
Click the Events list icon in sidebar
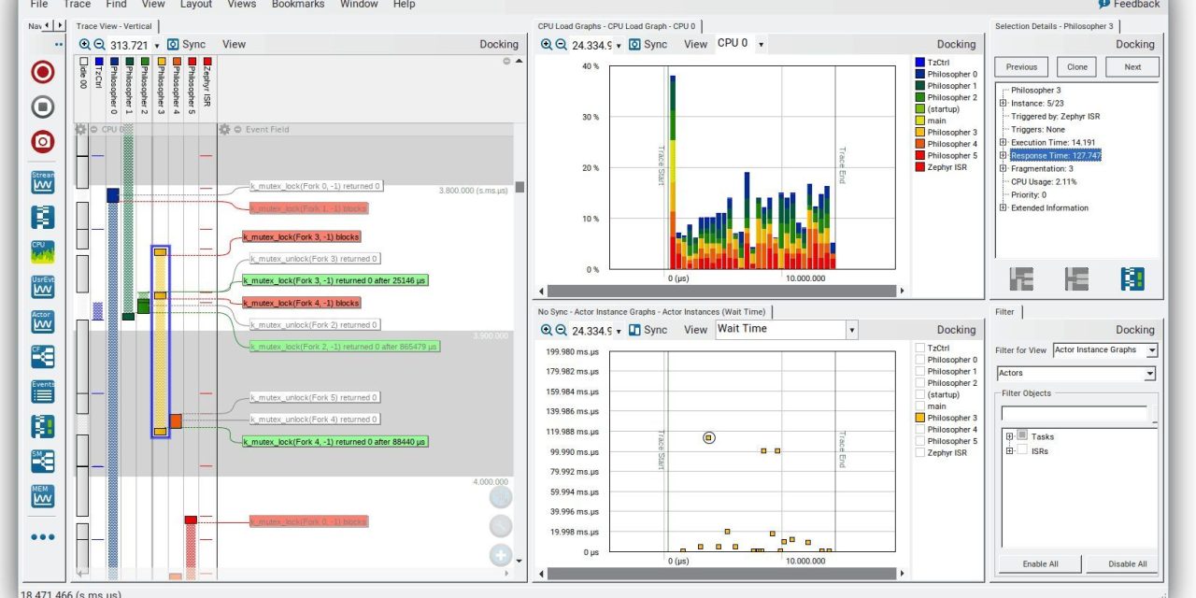point(41,392)
